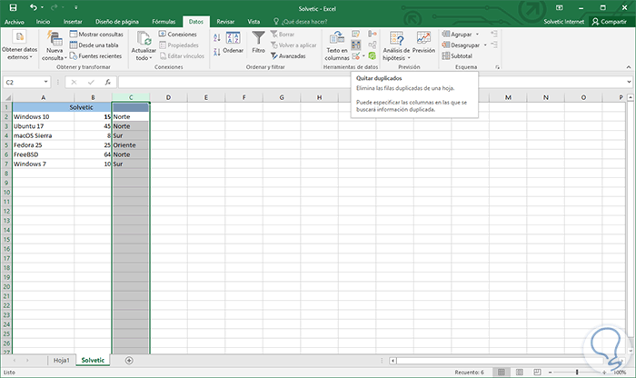Click the Compartir button
Viewport: 636px width, 378px height.
click(610, 22)
